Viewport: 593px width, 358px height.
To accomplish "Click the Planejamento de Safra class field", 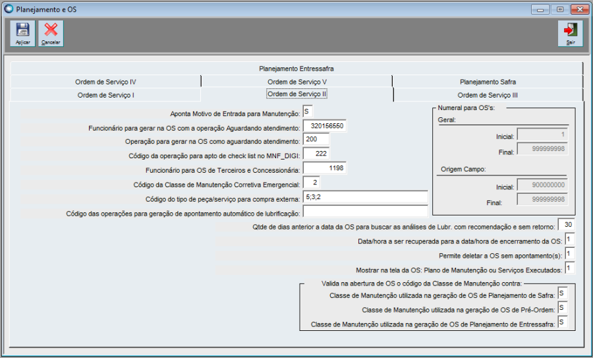I will 563,293.
